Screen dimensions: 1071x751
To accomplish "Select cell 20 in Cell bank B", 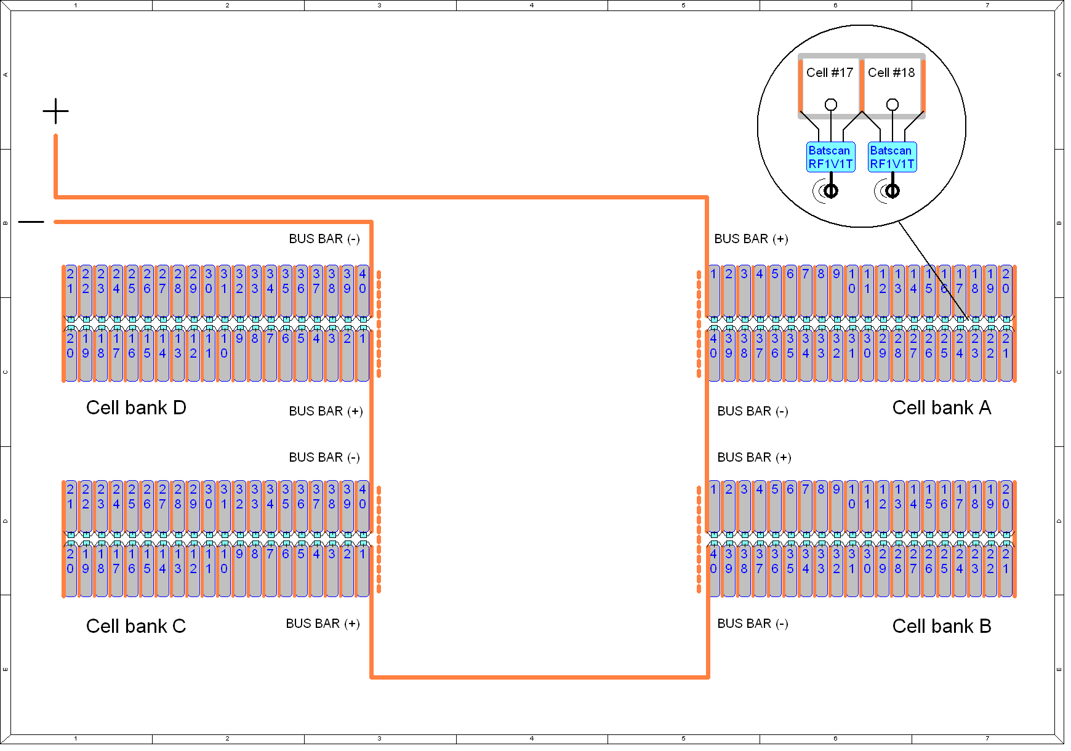I will 1006,507.
